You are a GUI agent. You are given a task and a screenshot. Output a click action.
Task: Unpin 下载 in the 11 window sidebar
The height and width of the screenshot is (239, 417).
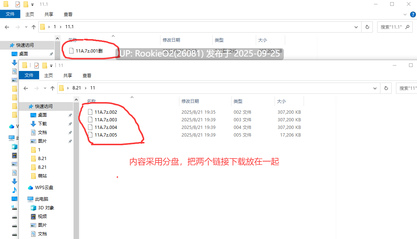click(70, 124)
